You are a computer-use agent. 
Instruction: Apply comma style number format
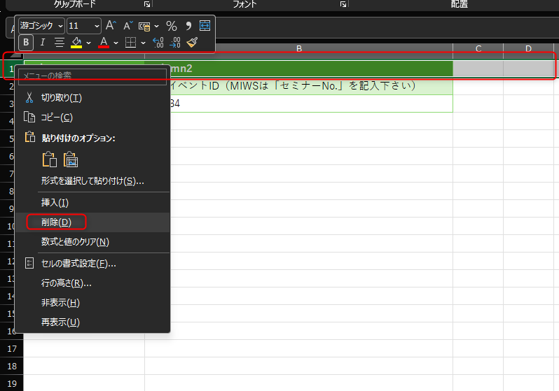click(x=188, y=26)
